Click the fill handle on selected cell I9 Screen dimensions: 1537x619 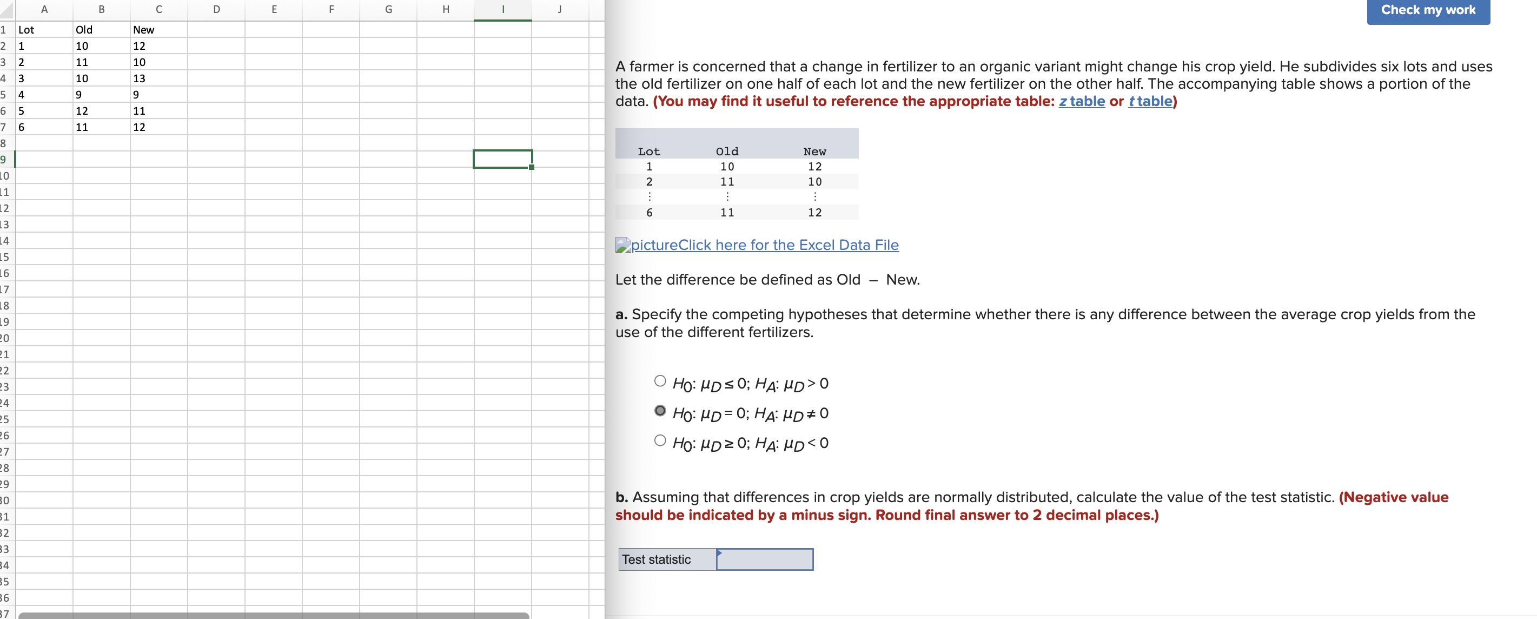pyautogui.click(x=531, y=167)
